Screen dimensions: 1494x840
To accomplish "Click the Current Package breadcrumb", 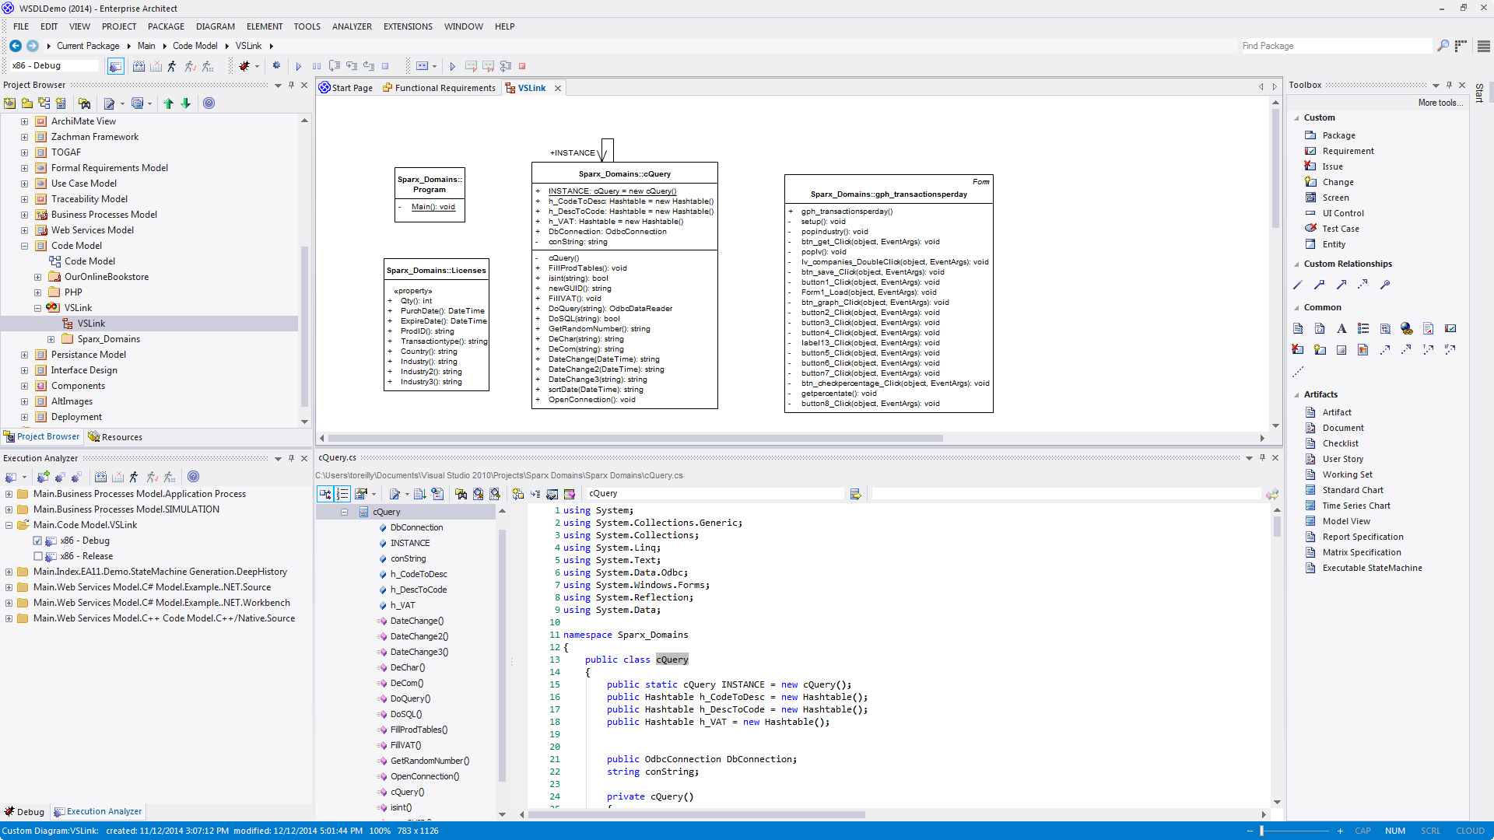I will tap(88, 46).
